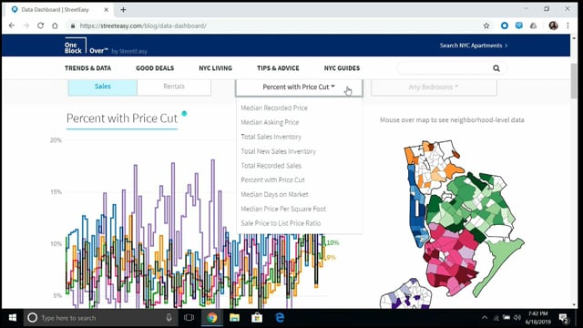Image resolution: width=583 pixels, height=328 pixels.
Task: Reload the StreetEasy page
Action: (x=40, y=26)
